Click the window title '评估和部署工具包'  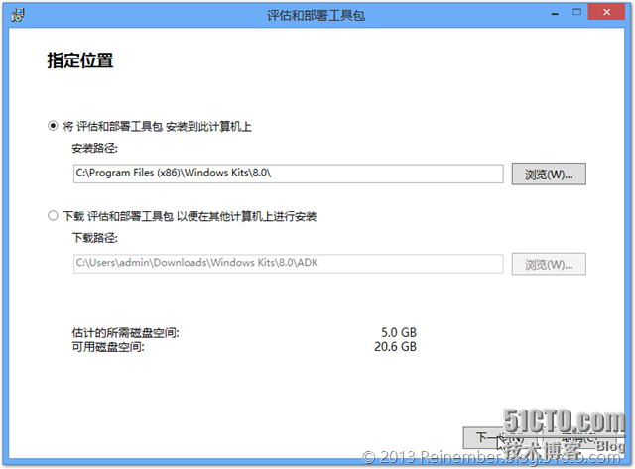click(x=316, y=16)
